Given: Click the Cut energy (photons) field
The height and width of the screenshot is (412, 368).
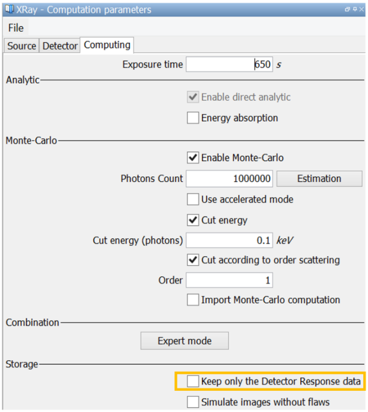Looking at the screenshot, I should (x=229, y=241).
